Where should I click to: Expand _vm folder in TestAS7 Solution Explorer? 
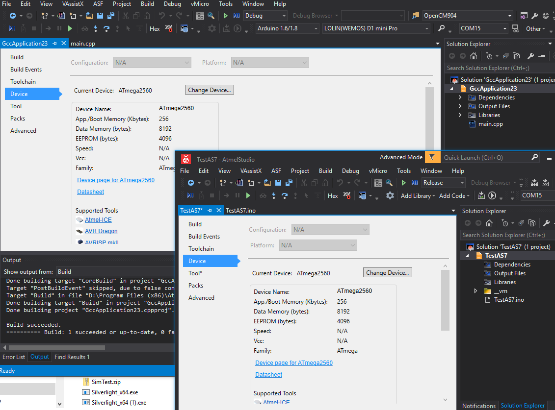476,291
